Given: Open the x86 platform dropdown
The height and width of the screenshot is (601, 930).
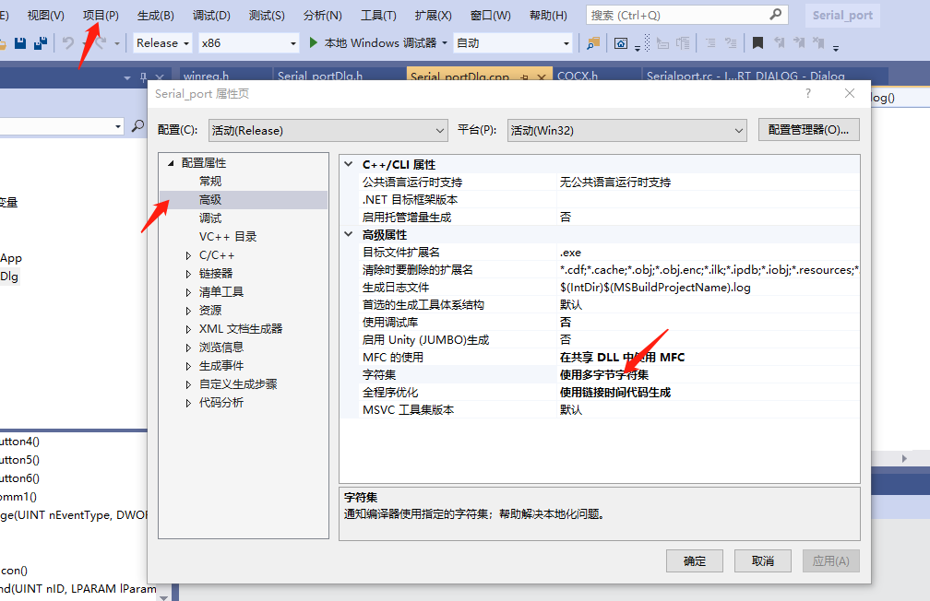Looking at the screenshot, I should pyautogui.click(x=248, y=43).
